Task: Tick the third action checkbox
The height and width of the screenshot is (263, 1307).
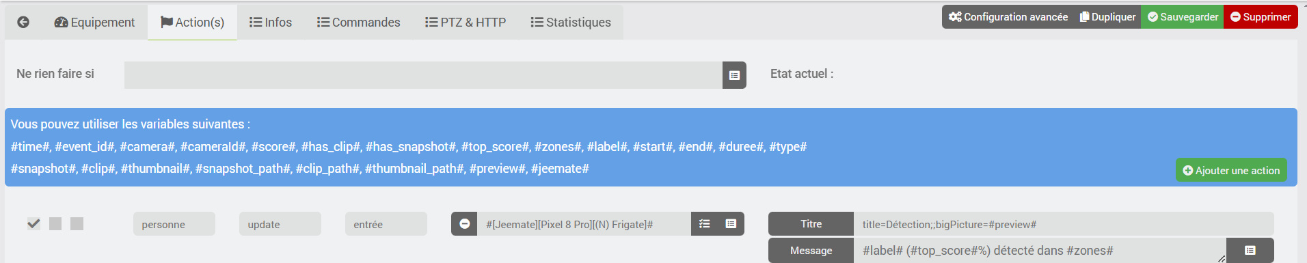Action: tap(77, 223)
